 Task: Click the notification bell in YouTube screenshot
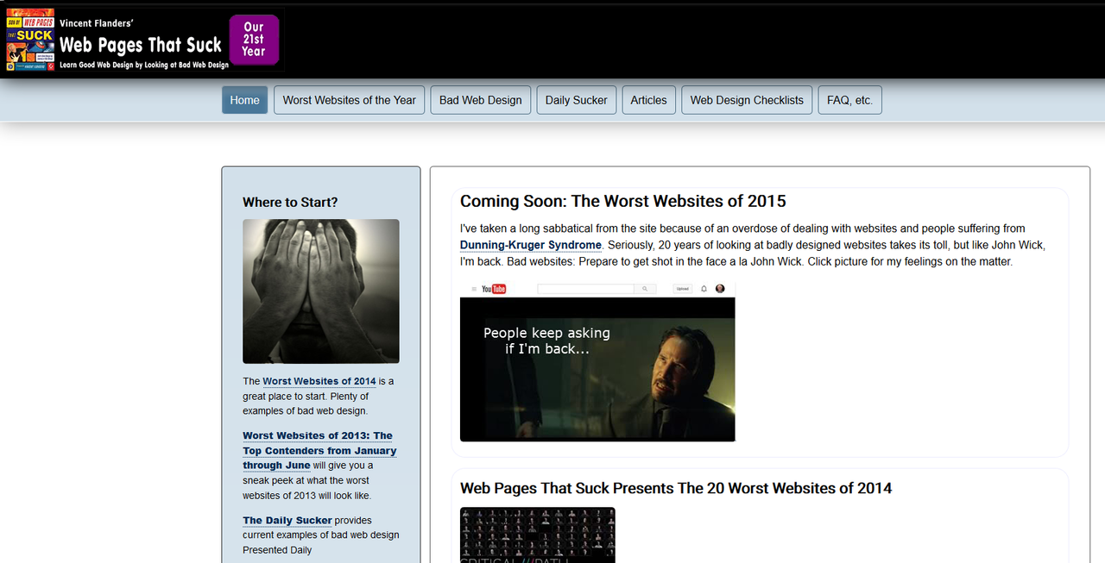click(704, 289)
